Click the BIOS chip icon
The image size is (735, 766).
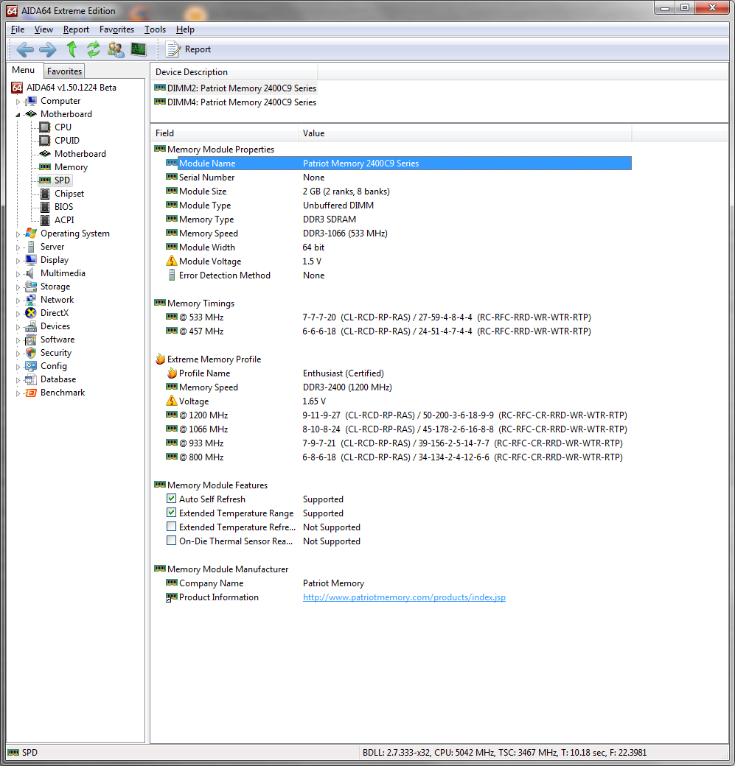coord(44,207)
